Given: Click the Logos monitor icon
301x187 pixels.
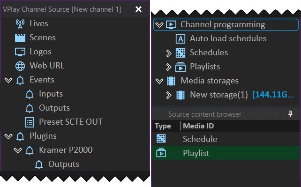Looking at the screenshot, I should (x=20, y=52).
